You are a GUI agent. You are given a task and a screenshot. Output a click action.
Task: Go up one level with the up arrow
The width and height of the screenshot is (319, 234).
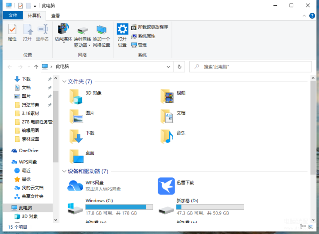tap(36, 67)
